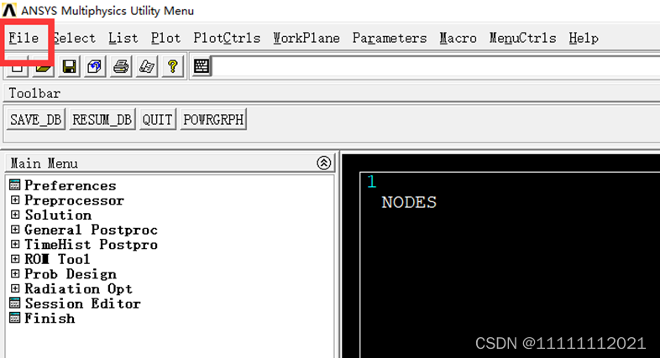This screenshot has width=660, height=358.
Task: Click the Save Analysis floppy disk icon
Action: 69,66
